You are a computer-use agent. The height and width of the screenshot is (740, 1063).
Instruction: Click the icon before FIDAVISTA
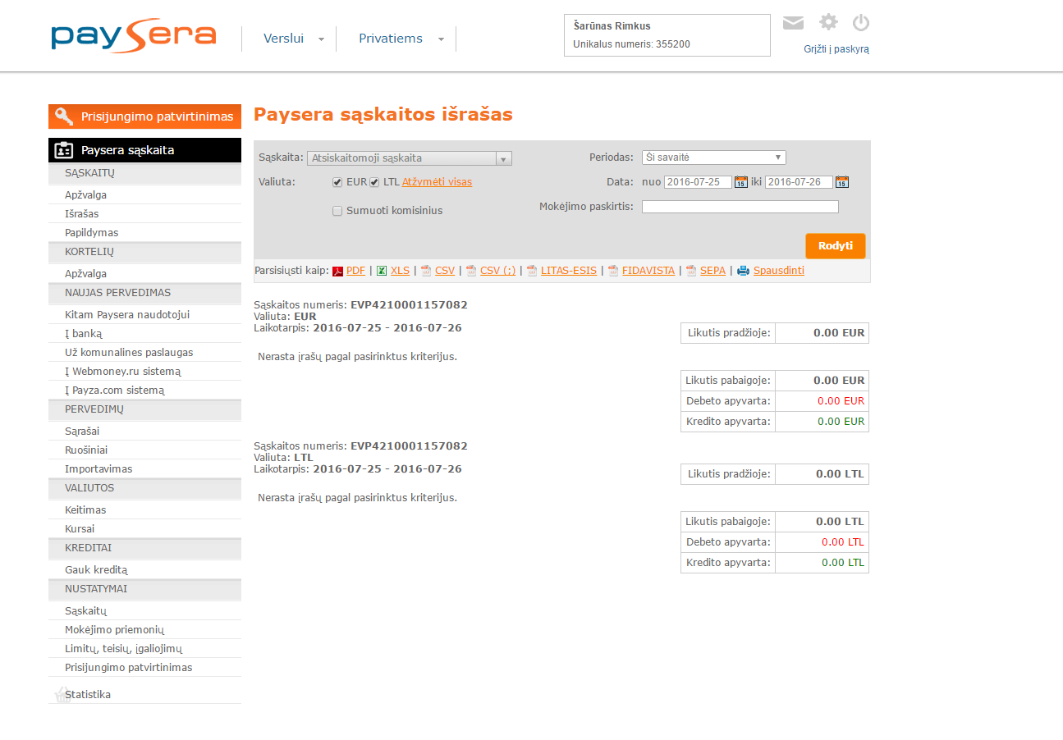[613, 271]
